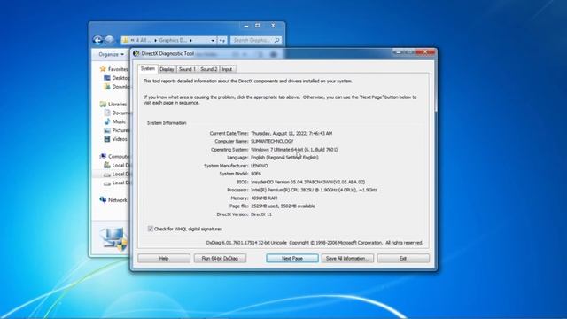
Task: Click the DirectX Version value DirectX 11
Action: click(x=261, y=214)
